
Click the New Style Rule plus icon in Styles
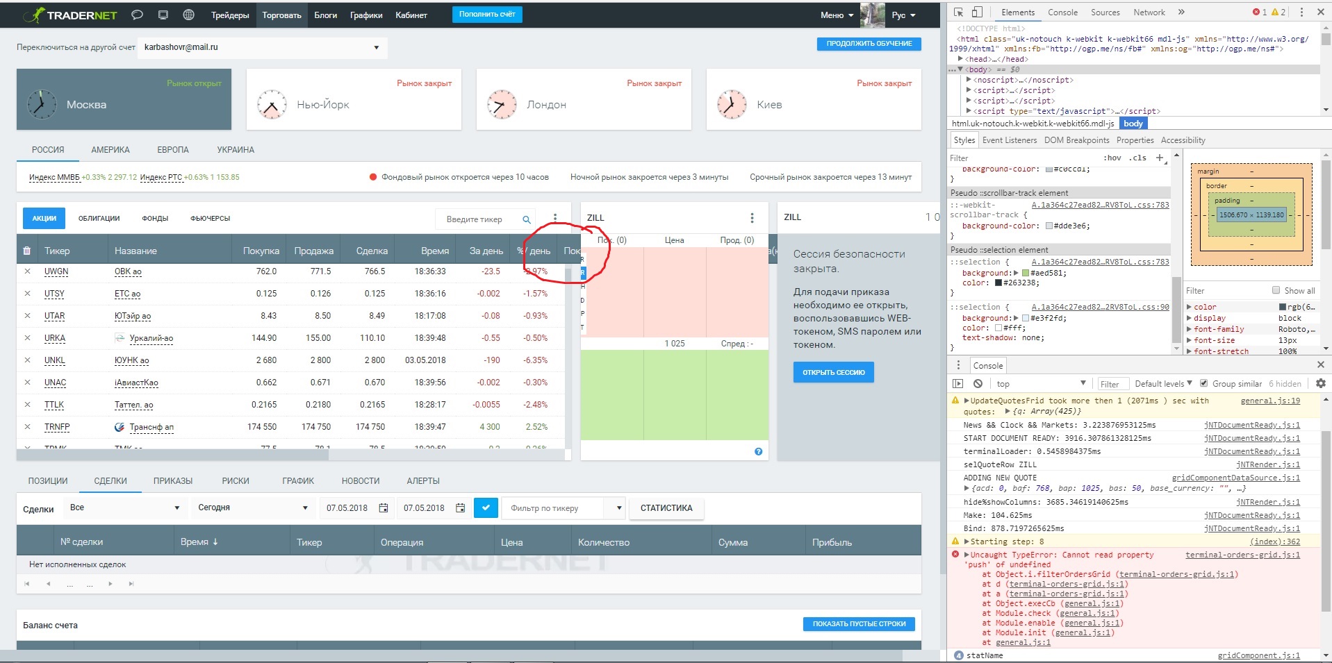tap(1159, 158)
